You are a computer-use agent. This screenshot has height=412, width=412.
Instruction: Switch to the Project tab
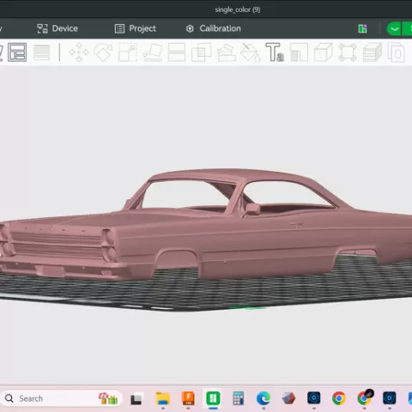click(x=136, y=28)
